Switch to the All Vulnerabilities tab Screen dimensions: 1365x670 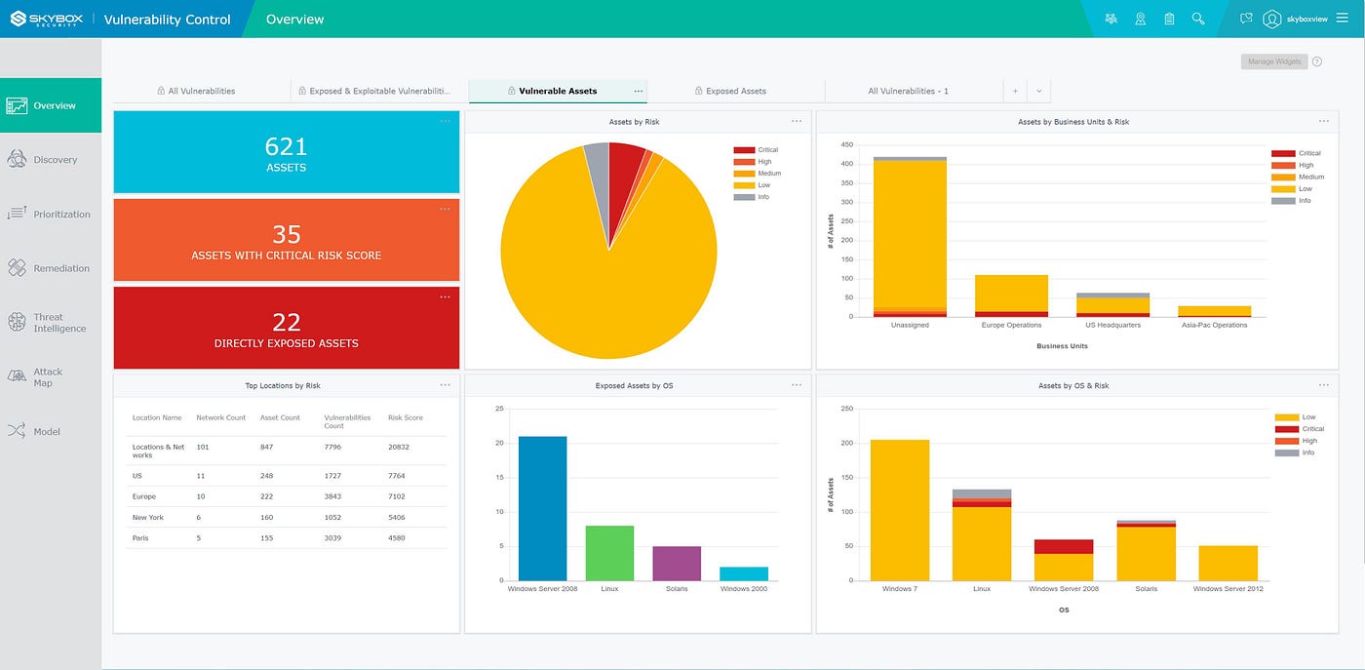click(x=202, y=91)
